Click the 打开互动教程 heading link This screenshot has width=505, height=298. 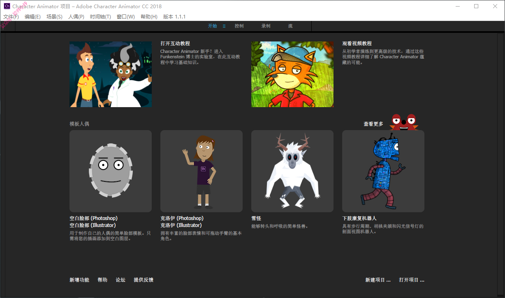tap(175, 44)
